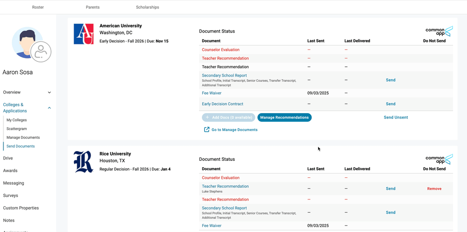
Task: Open the Messaging sidebar item
Action: [13, 183]
